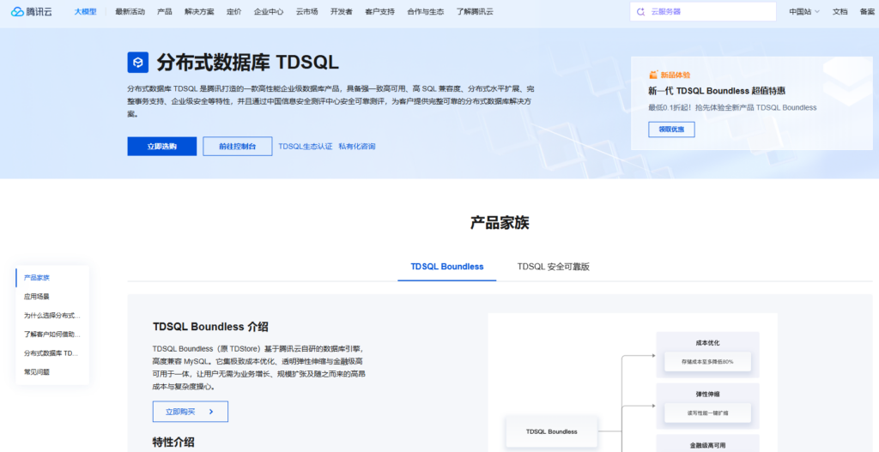Image resolution: width=879 pixels, height=452 pixels.
Task: Open the 云市场 menu item
Action: [x=307, y=12]
